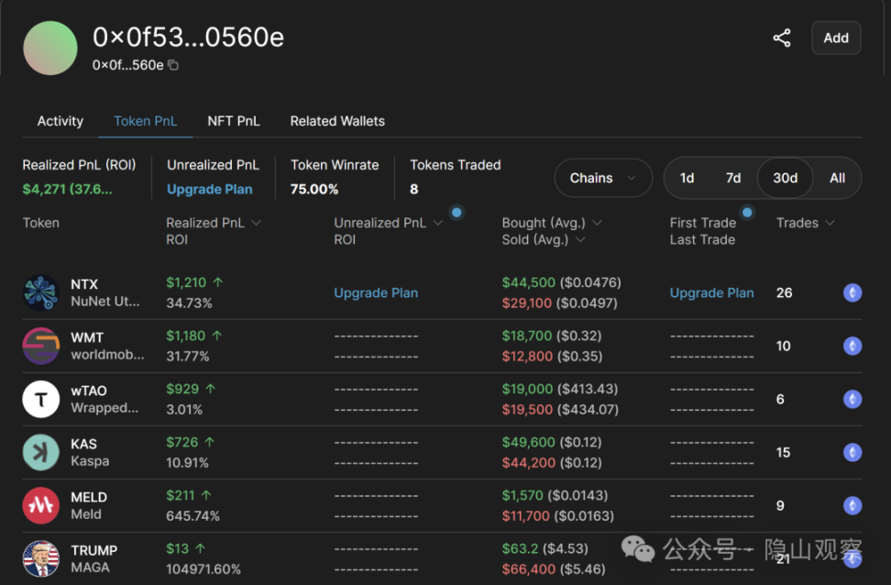
Task: Click the green up arrow next to $929
Action: point(210,389)
